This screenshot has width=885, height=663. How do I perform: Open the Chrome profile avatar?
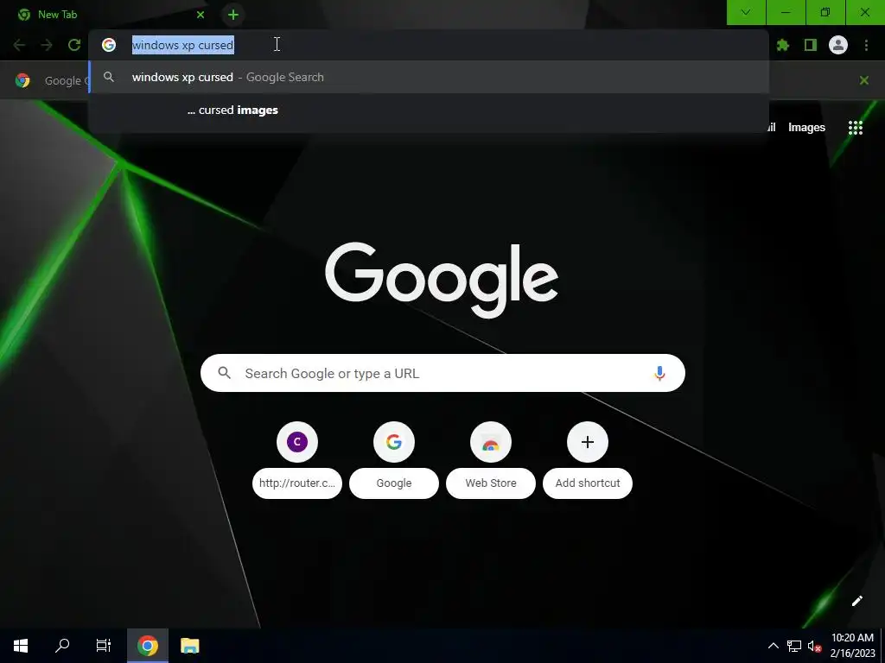838,45
